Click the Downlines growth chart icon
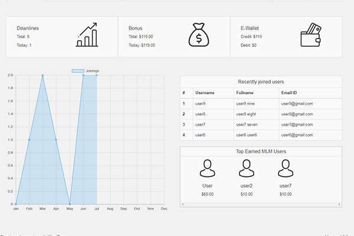The width and height of the screenshot is (354, 236). click(x=87, y=35)
